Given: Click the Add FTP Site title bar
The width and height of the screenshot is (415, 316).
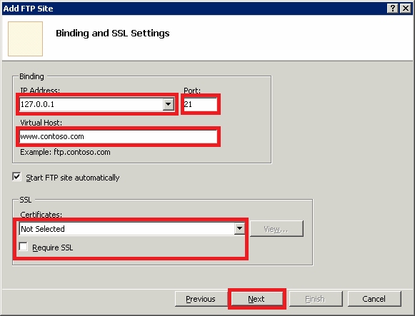Looking at the screenshot, I should coord(193,9).
